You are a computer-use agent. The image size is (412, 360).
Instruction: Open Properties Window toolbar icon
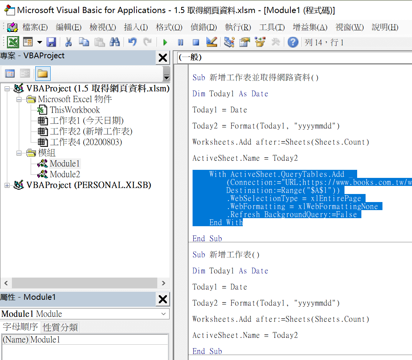pos(245,42)
